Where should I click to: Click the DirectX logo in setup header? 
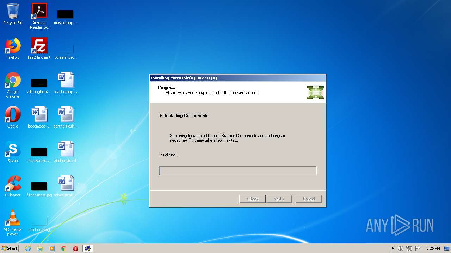[x=315, y=93]
